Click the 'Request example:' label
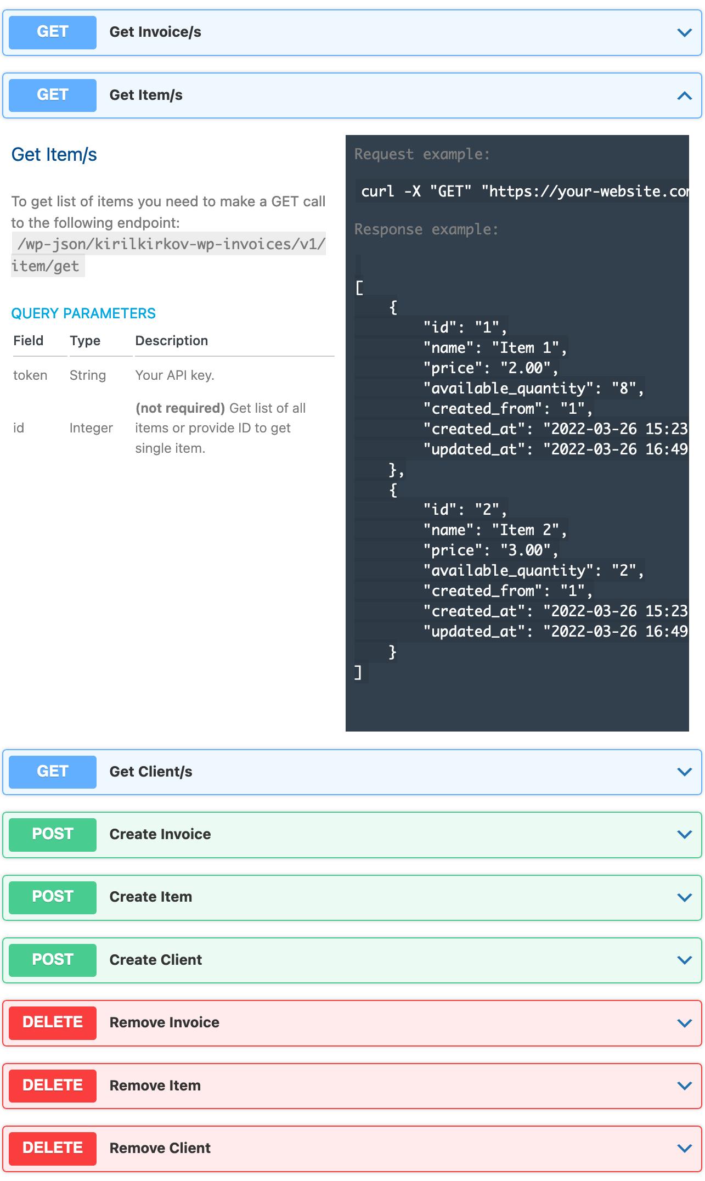 [x=422, y=154]
